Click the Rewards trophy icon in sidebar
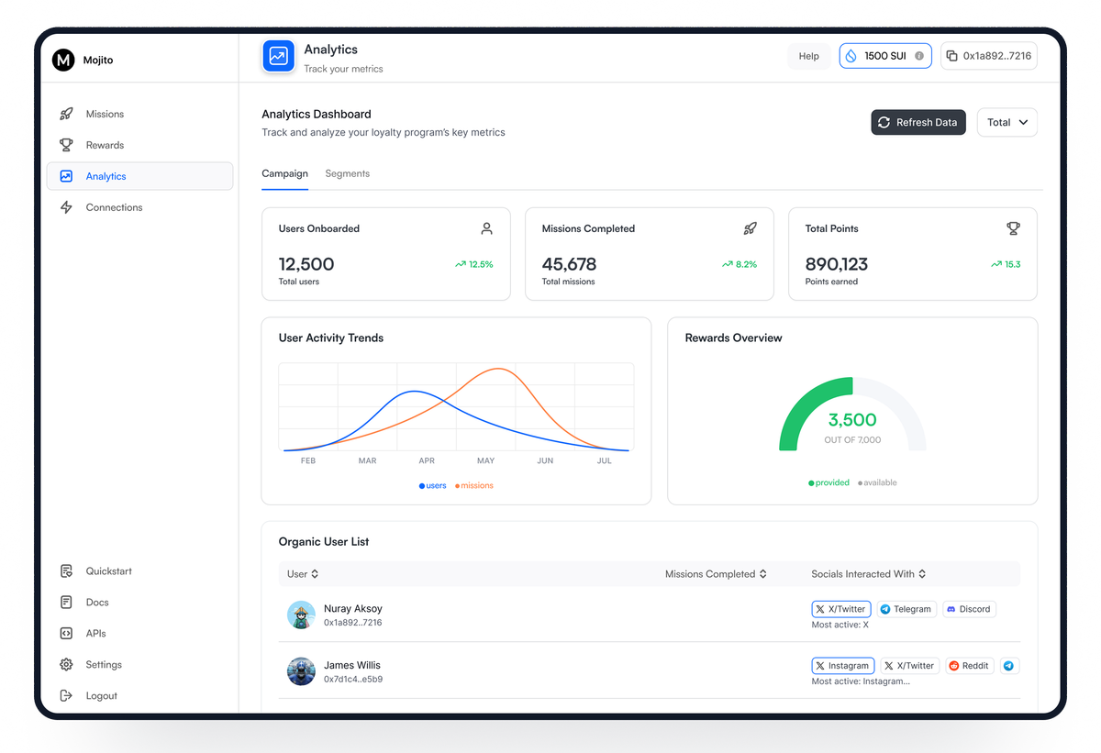Screen dimensions: 1101x753 point(66,145)
